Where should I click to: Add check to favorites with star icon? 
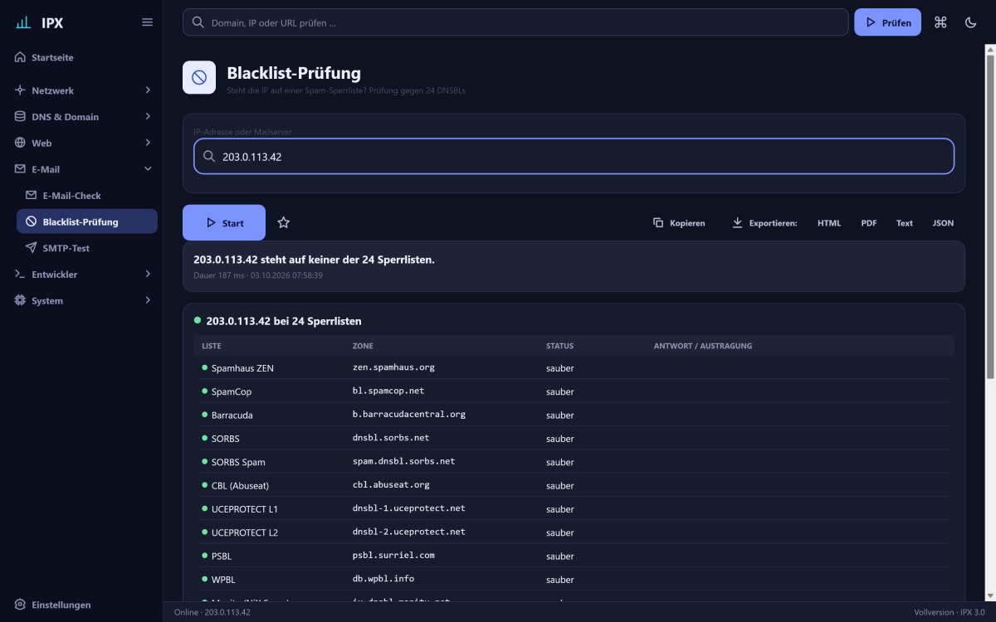[283, 222]
